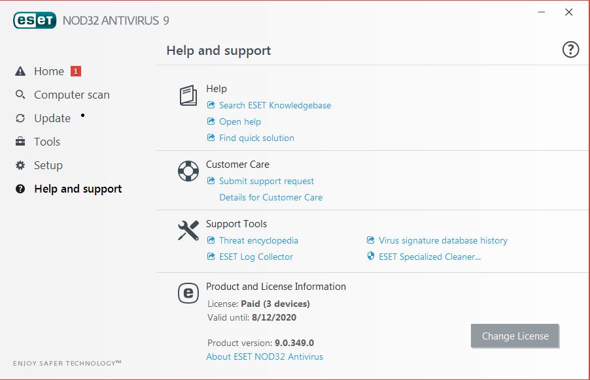Screen dimensions: 590x380
Task: Close the ESET window
Action: (569, 12)
